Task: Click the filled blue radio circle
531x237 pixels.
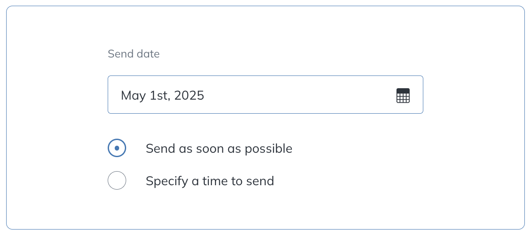Action: (117, 148)
